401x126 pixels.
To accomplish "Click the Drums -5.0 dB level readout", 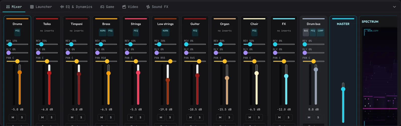I will 17,109.
